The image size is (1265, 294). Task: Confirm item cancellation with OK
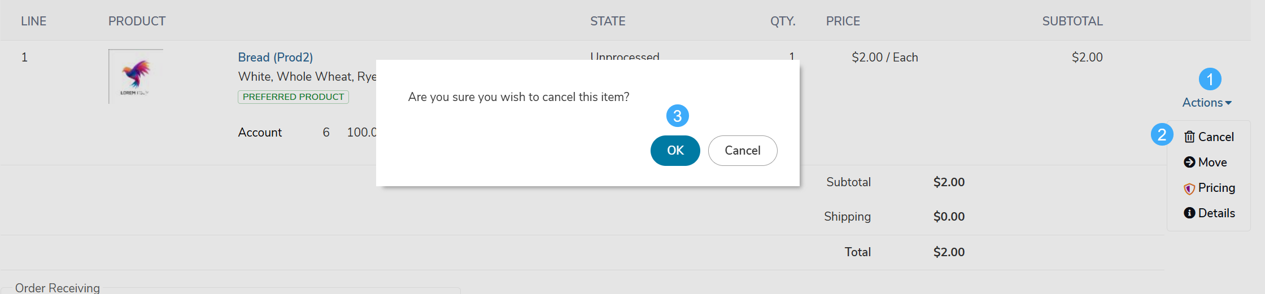[x=675, y=151]
